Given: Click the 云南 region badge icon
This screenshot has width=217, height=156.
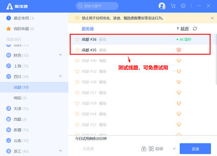Looking at the screenshot, I should click(9, 140).
